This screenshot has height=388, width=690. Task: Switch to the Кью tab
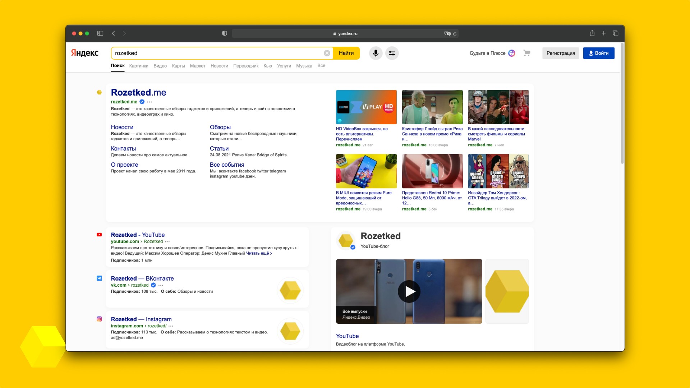[x=268, y=66]
